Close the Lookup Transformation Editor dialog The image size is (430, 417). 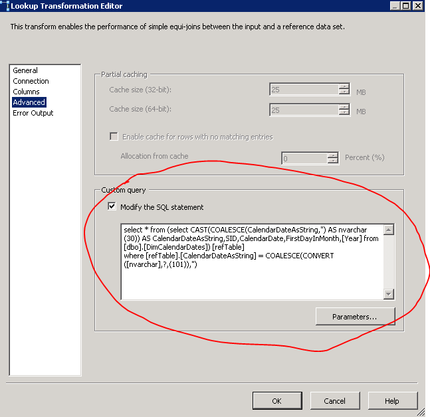[417, 6]
